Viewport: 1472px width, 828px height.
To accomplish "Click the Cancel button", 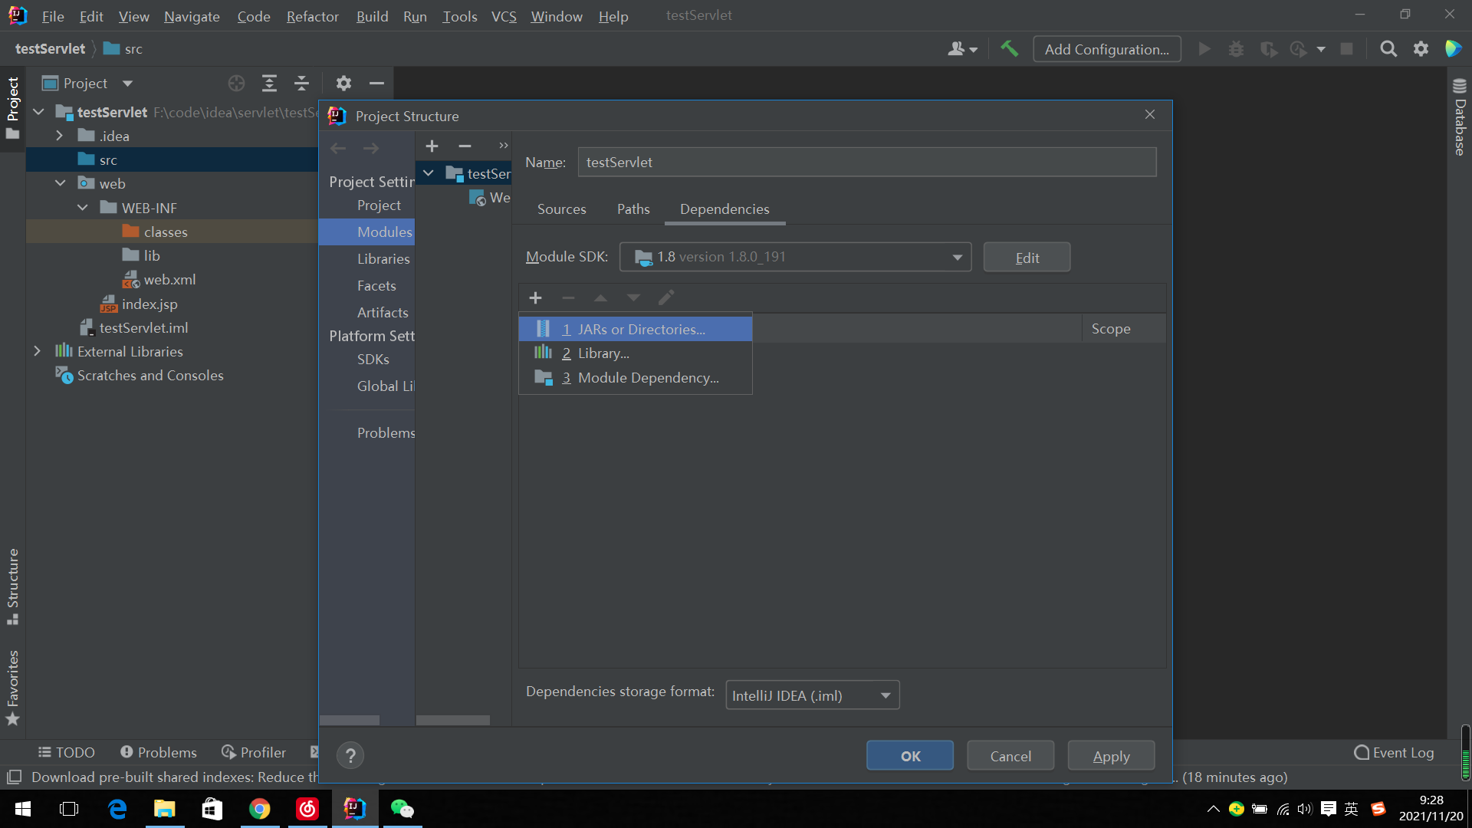I will (x=1010, y=756).
